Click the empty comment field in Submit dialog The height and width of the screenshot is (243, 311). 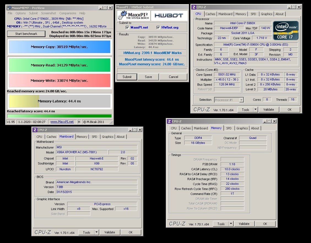point(152,71)
